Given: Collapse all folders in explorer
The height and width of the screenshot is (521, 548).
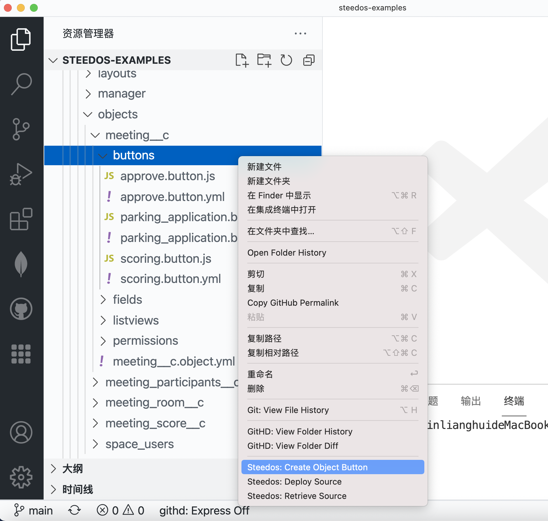Looking at the screenshot, I should click(x=309, y=60).
